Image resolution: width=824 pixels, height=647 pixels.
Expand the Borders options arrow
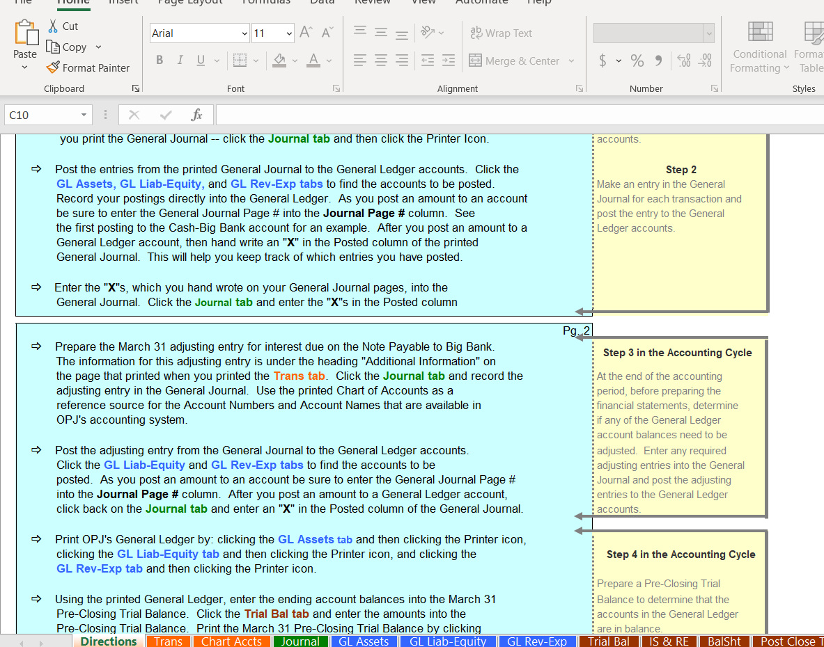pos(256,61)
